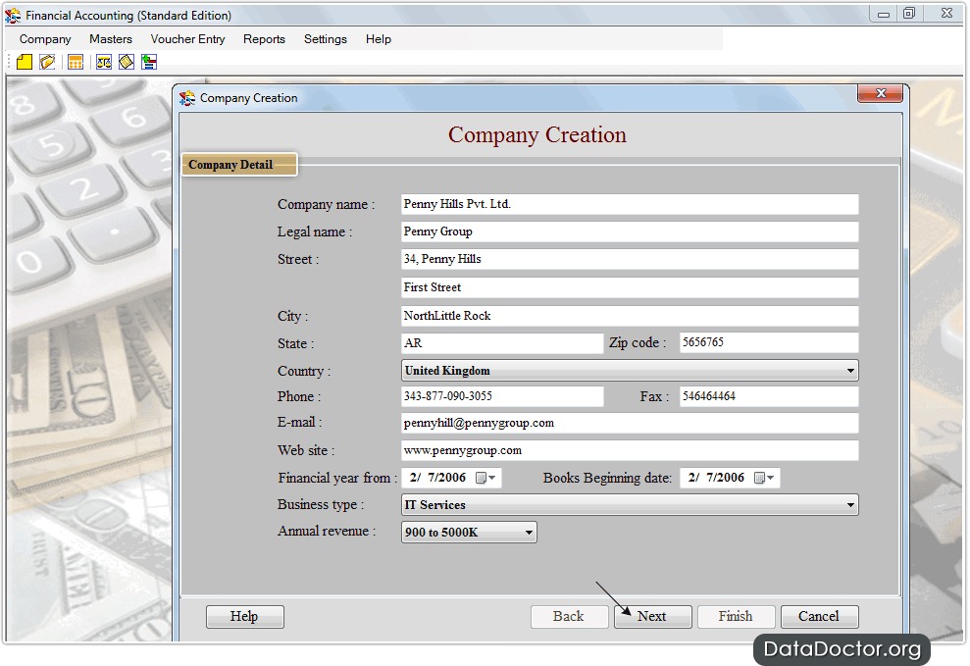The width and height of the screenshot is (970, 666).
Task: Click the orange table grid toolbar icon
Action: (x=76, y=62)
